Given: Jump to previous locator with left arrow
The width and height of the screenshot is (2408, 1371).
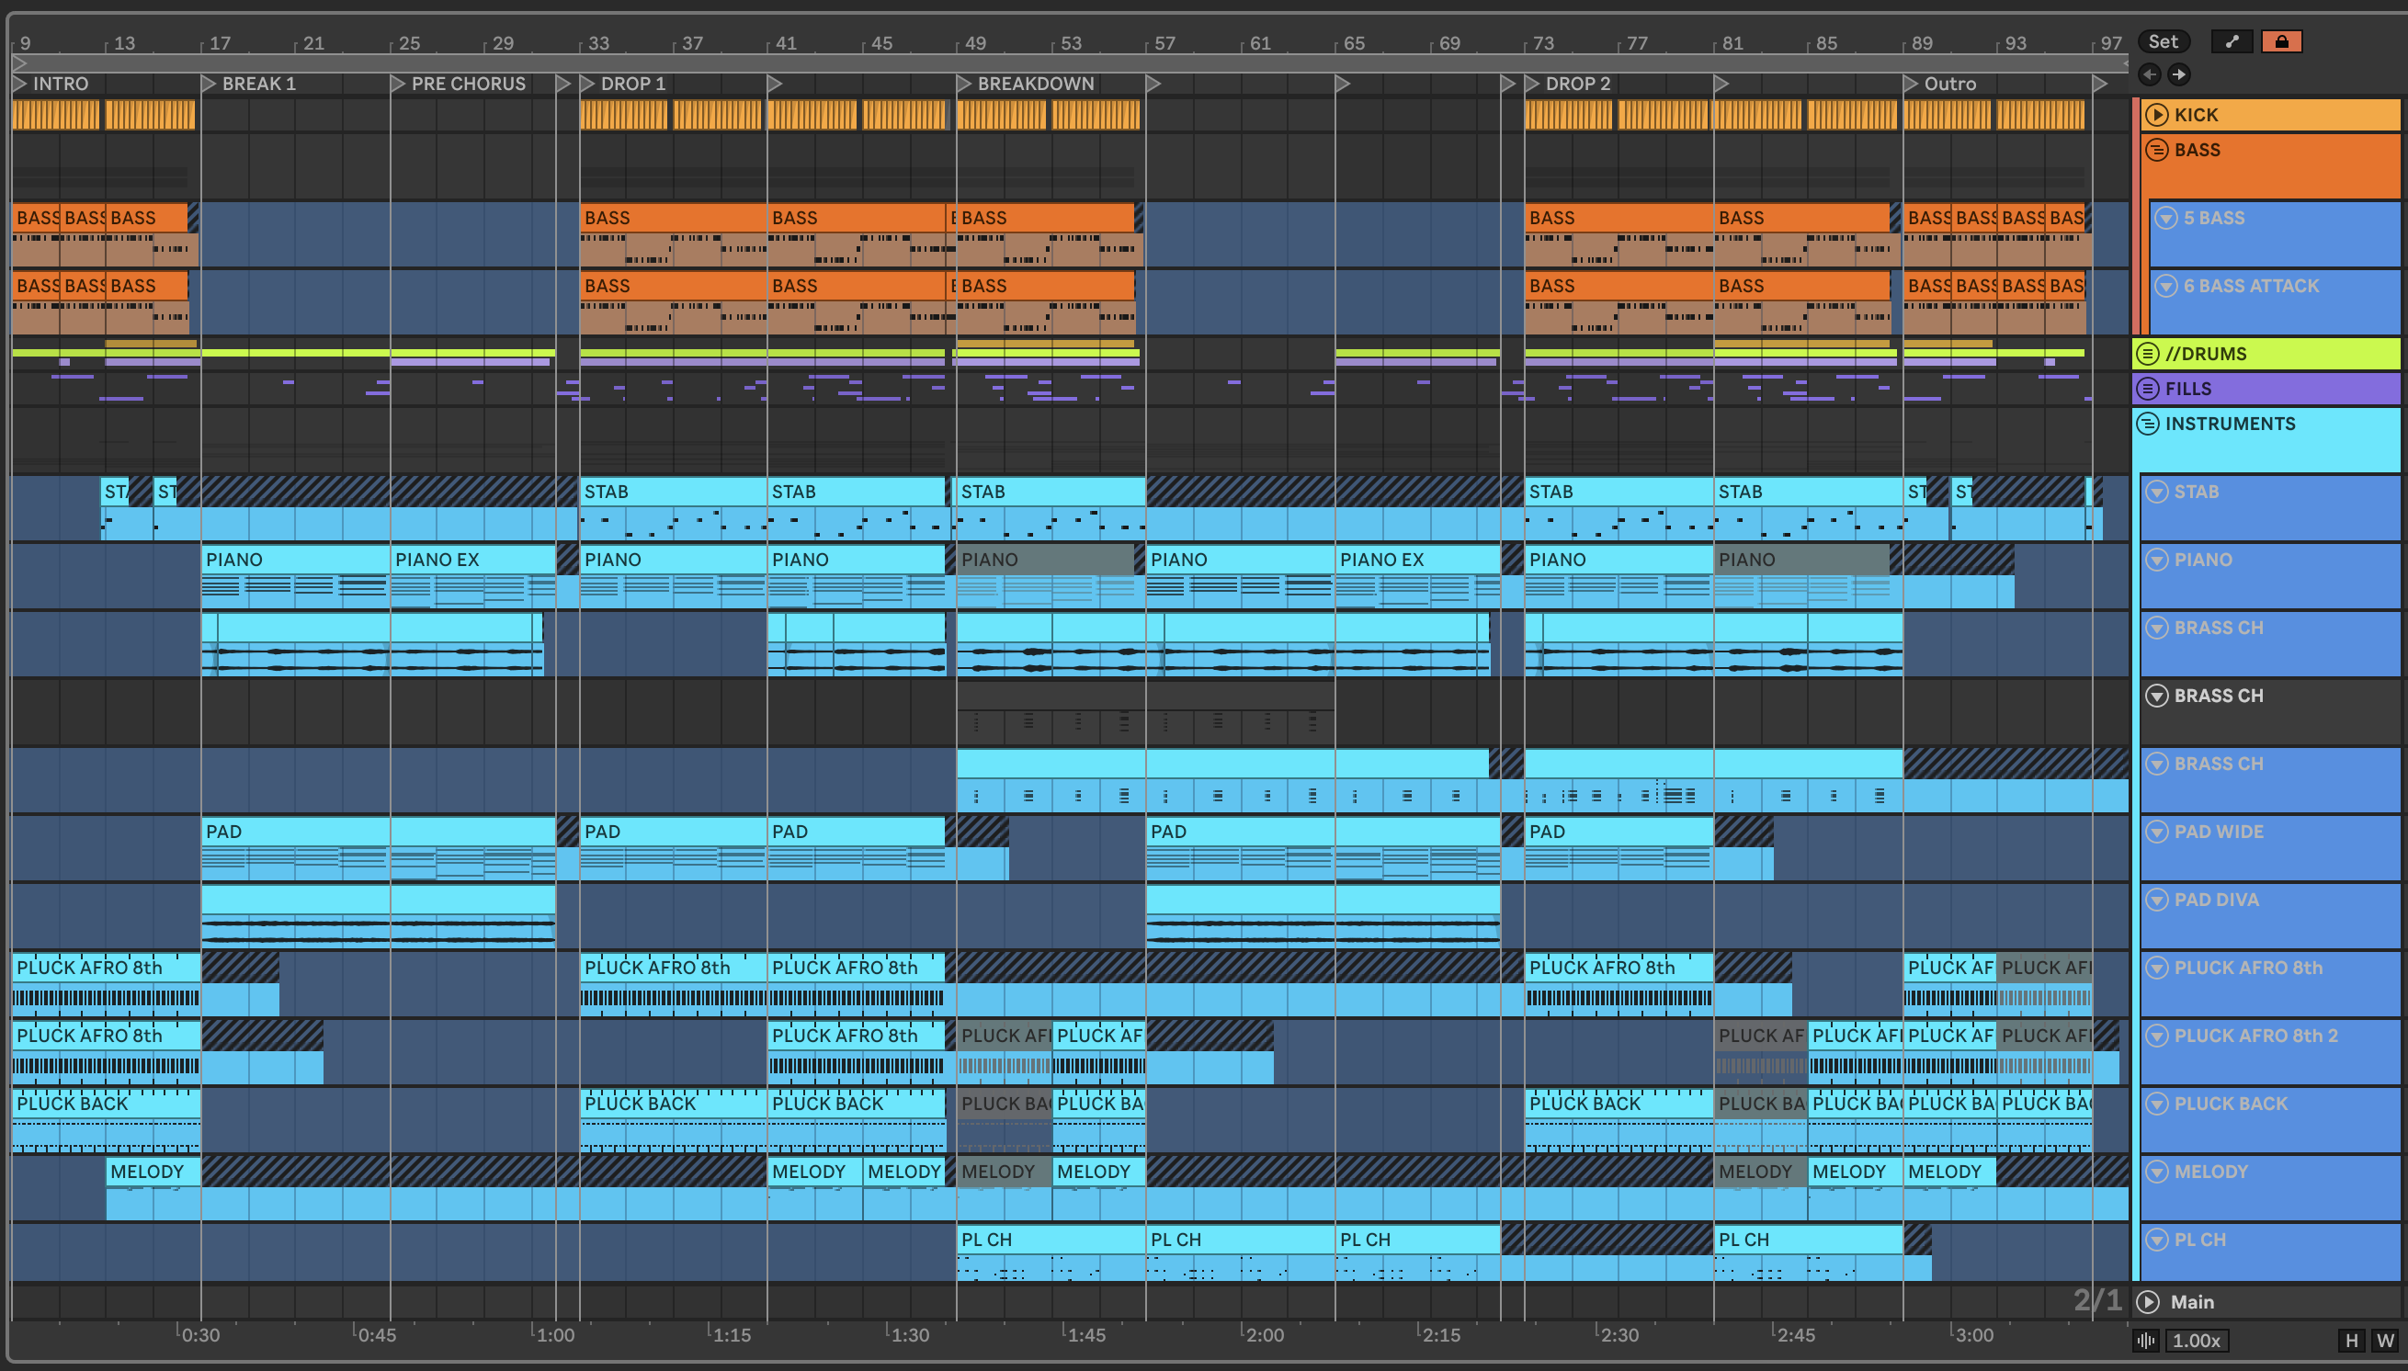Looking at the screenshot, I should tap(2149, 74).
